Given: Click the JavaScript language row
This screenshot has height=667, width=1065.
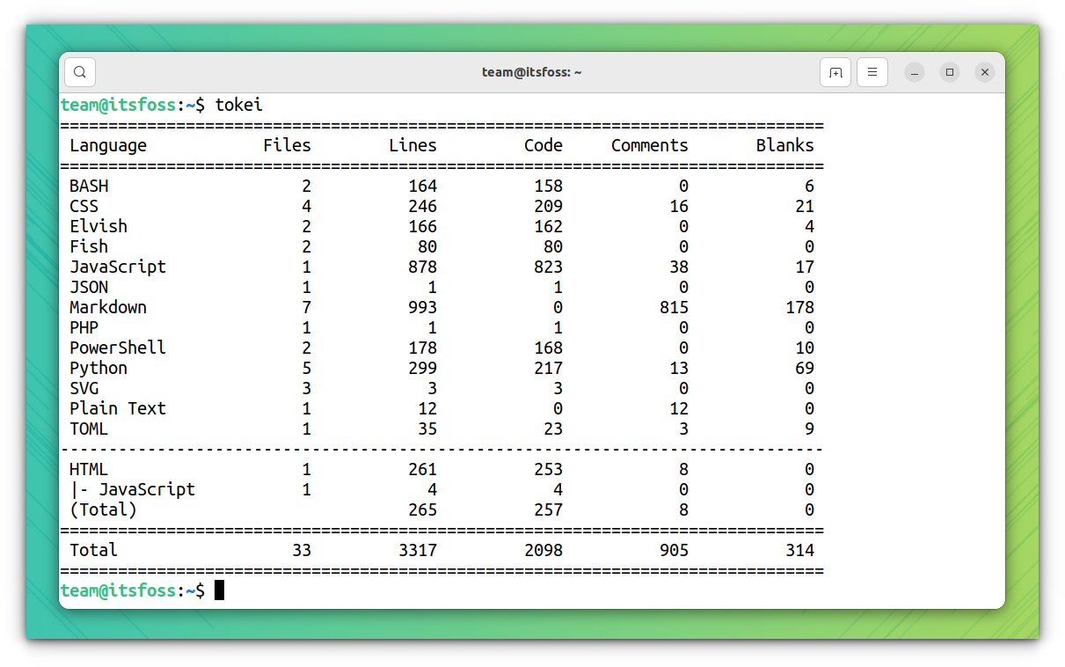Looking at the screenshot, I should click(118, 267).
